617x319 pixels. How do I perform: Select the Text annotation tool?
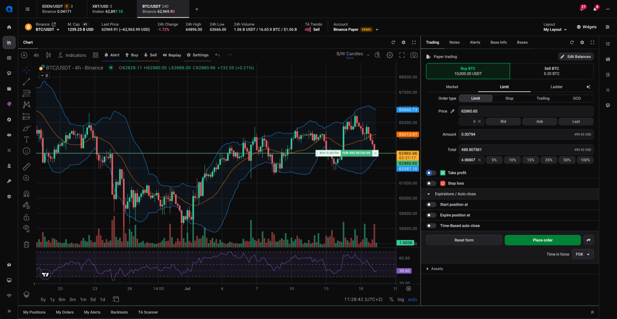click(26, 140)
